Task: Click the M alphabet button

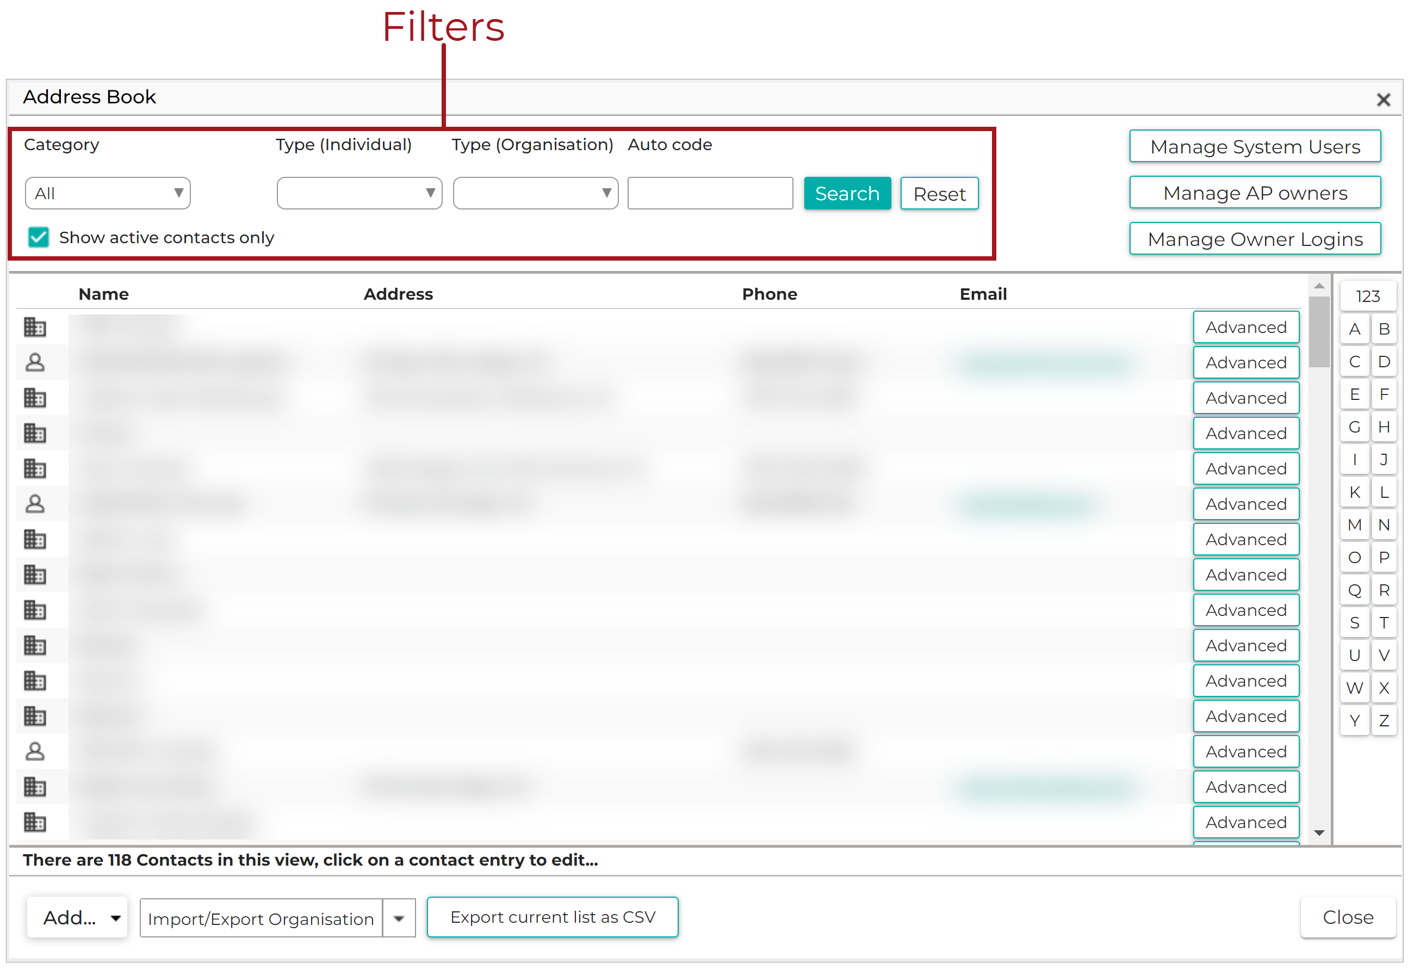Action: (x=1354, y=525)
